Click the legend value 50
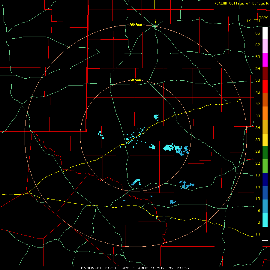Viewport: 270px width, 270px height. point(258,80)
